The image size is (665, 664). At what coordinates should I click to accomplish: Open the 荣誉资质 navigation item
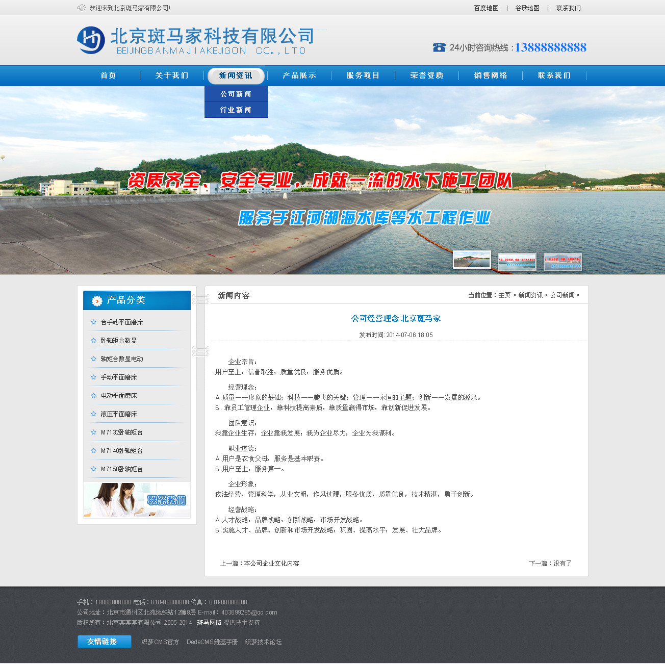pos(427,75)
